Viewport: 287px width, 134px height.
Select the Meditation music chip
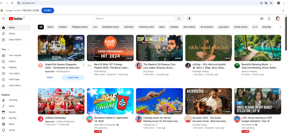pyautogui.click(x=111, y=27)
